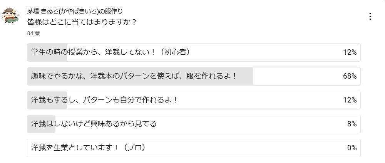
Task: Click the 68% result percentage
Action: coord(350,76)
